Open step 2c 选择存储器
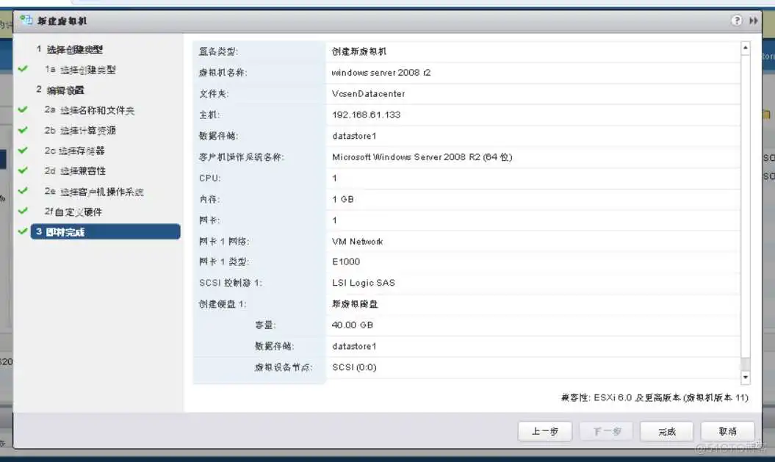Viewport: 775px width, 462px height. tap(75, 151)
